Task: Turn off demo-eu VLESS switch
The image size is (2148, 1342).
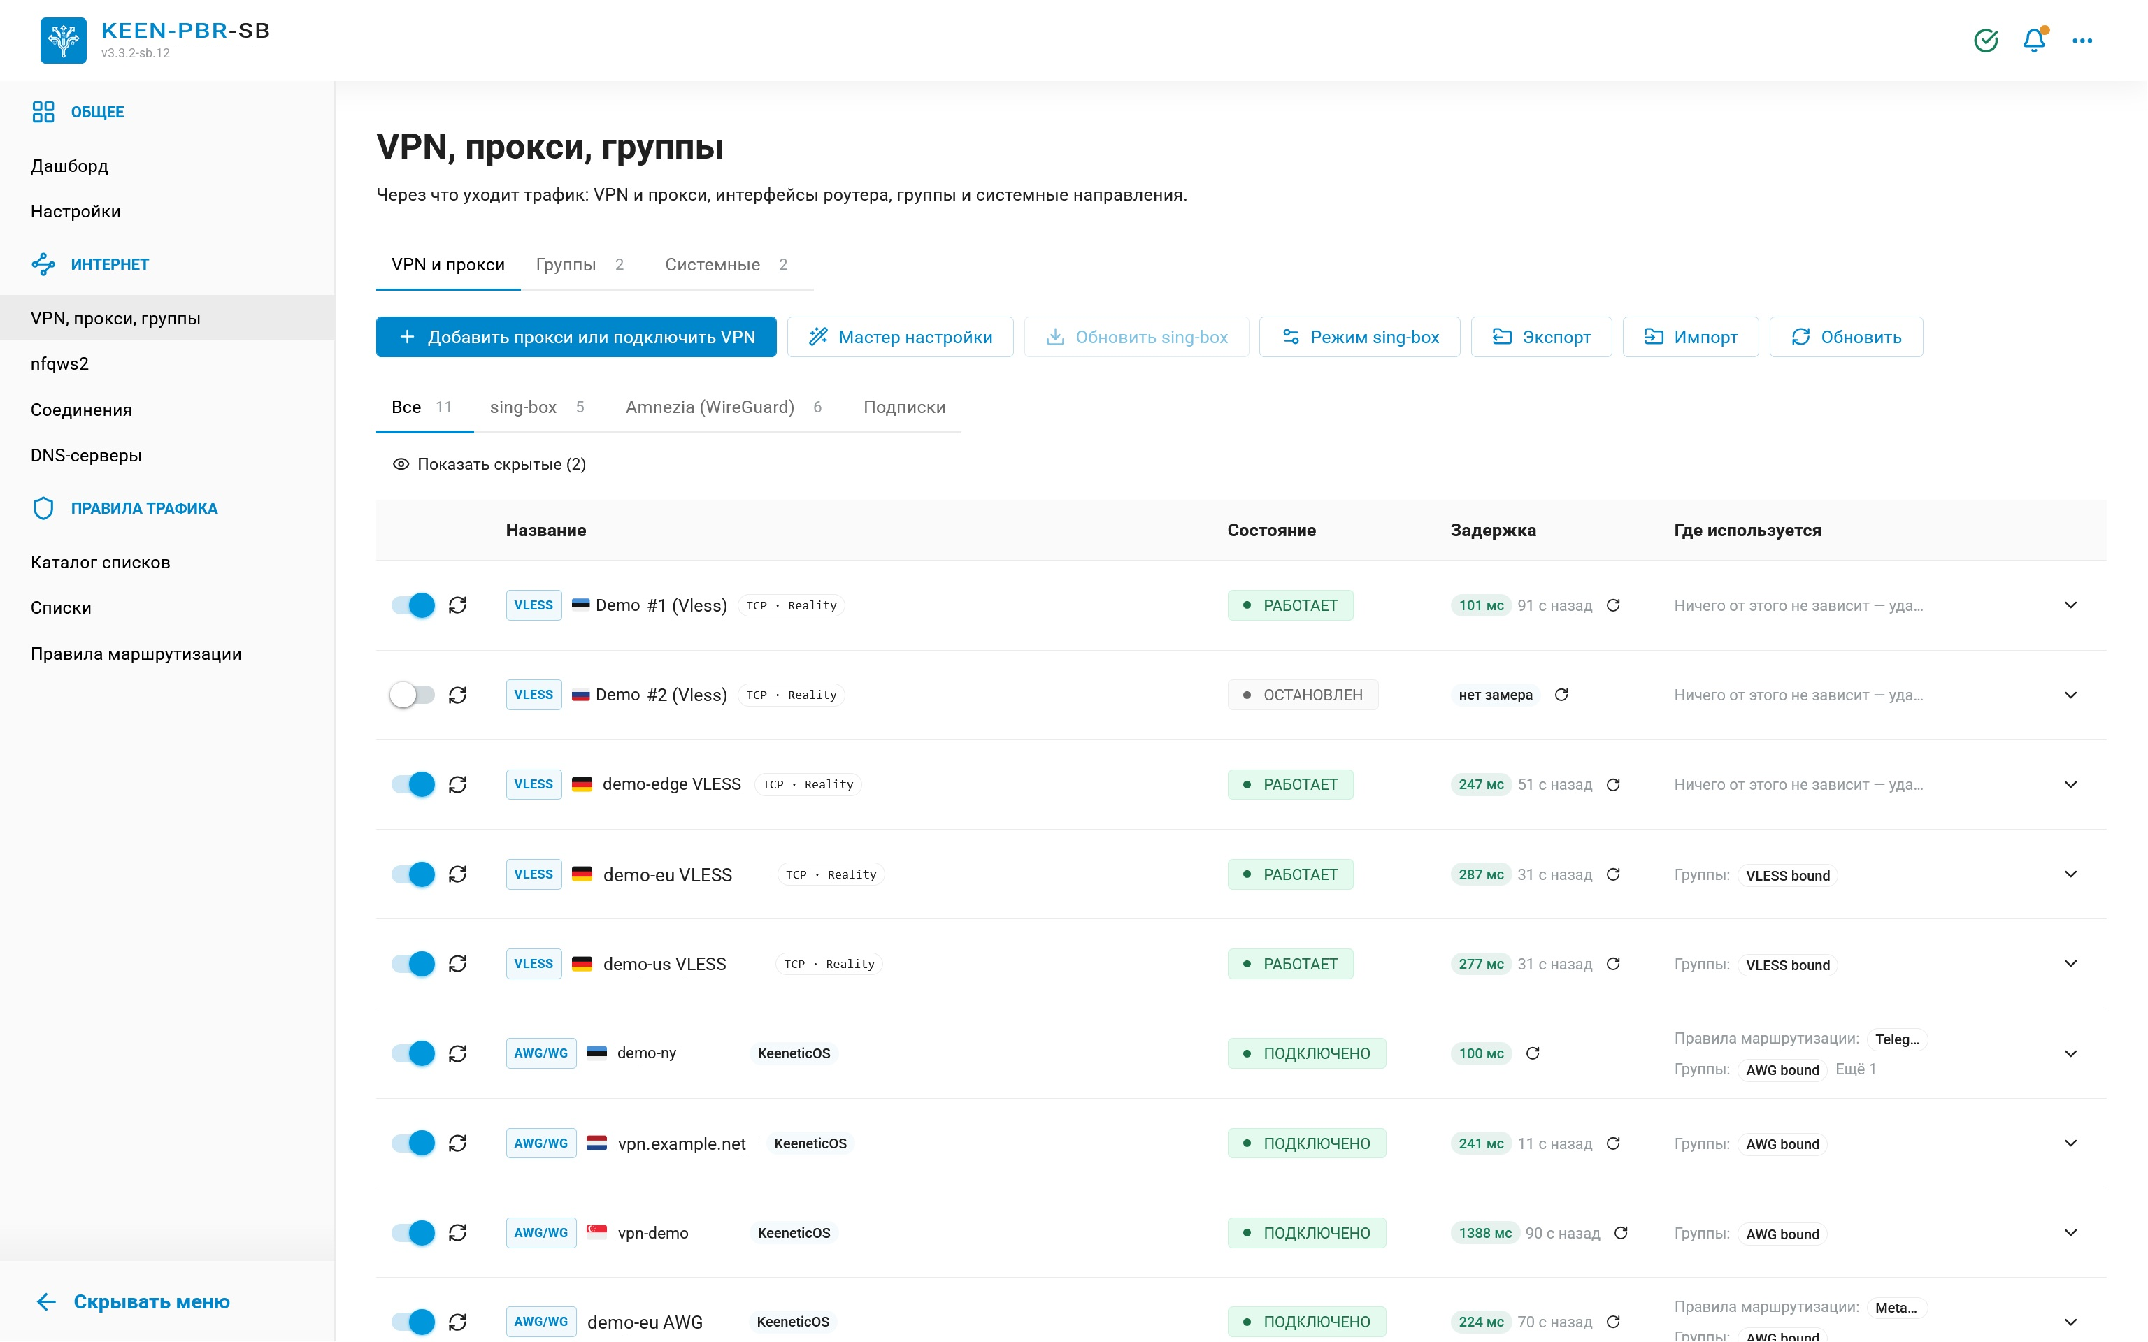Action: point(413,874)
